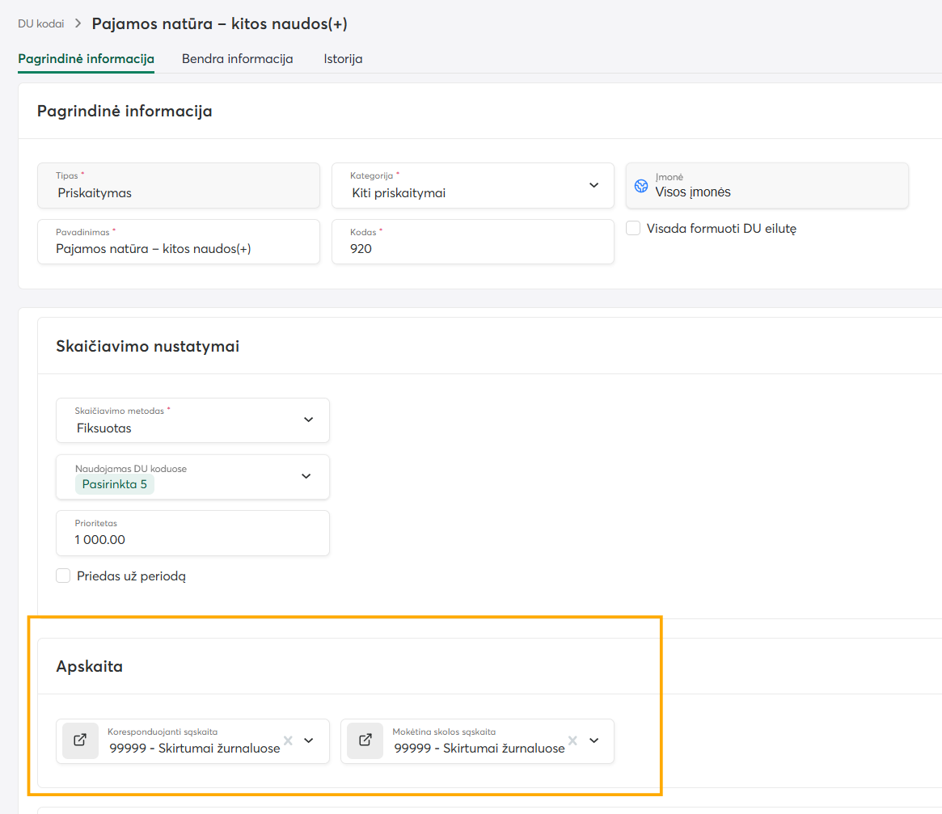Focus the Kodas field with 920
942x814 pixels.
click(473, 242)
